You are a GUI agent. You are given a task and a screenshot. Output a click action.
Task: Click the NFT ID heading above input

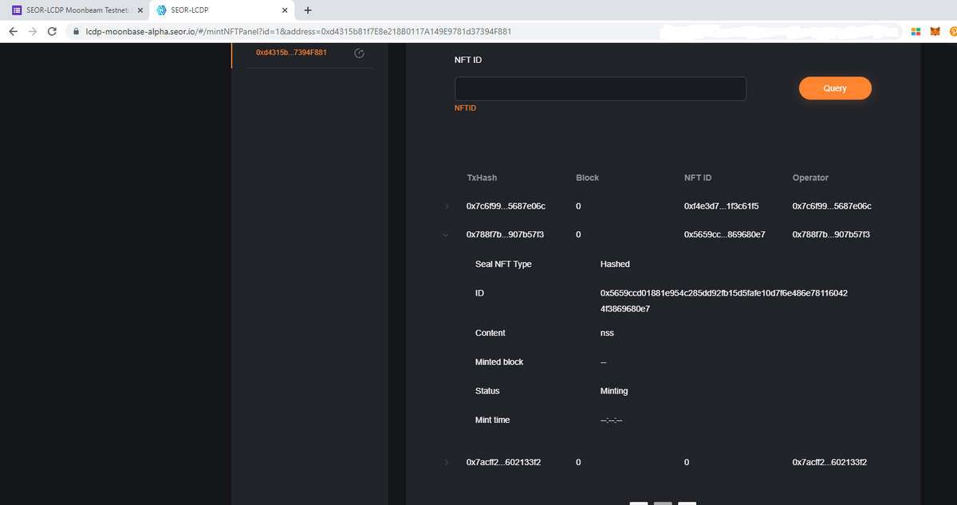(x=467, y=60)
